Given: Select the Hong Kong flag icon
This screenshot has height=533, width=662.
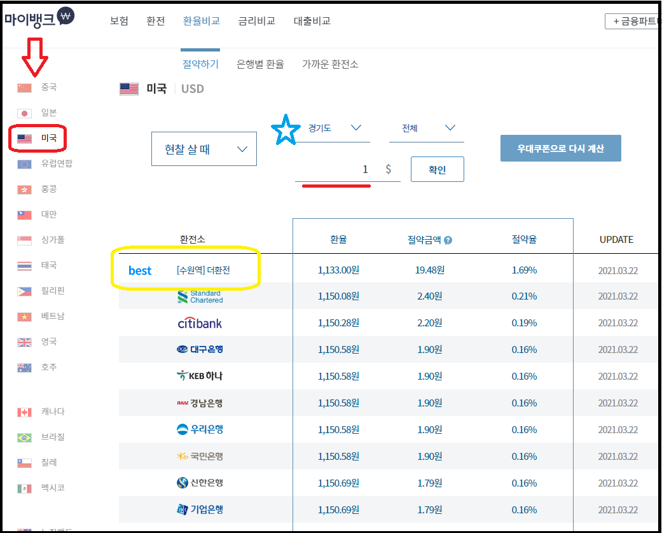Looking at the screenshot, I should point(25,189).
